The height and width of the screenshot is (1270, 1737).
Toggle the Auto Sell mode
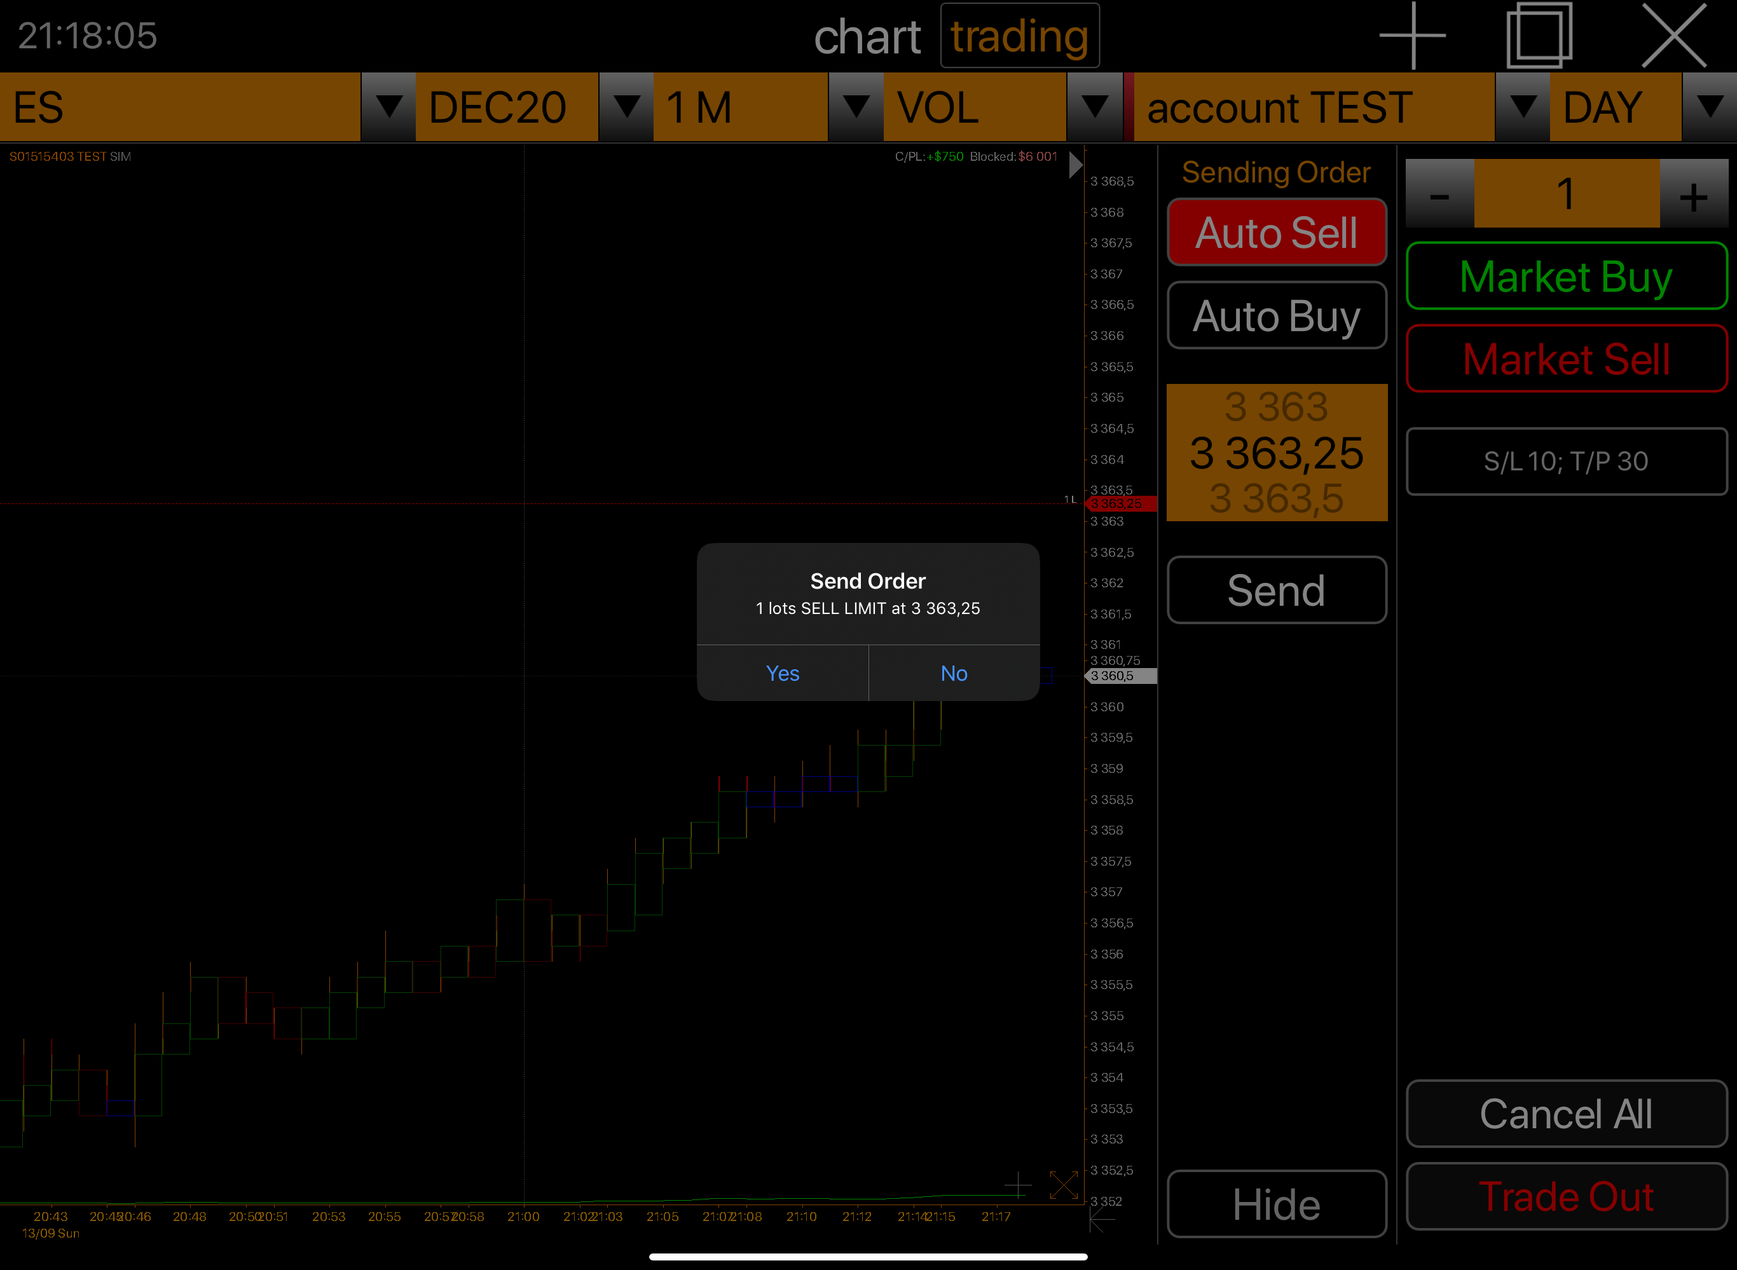[x=1275, y=232]
